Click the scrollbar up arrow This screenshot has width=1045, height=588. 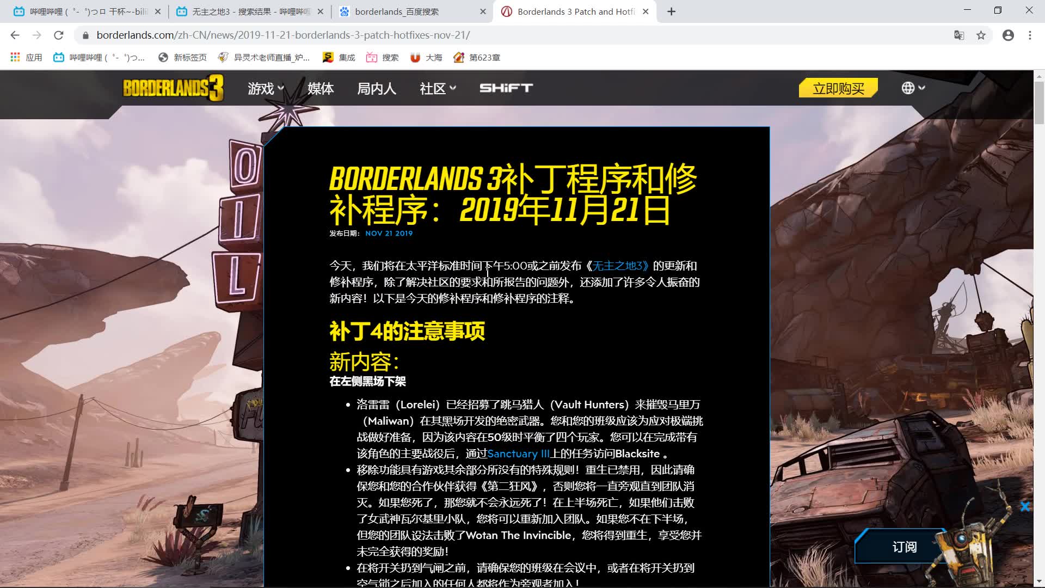coord(1039,75)
